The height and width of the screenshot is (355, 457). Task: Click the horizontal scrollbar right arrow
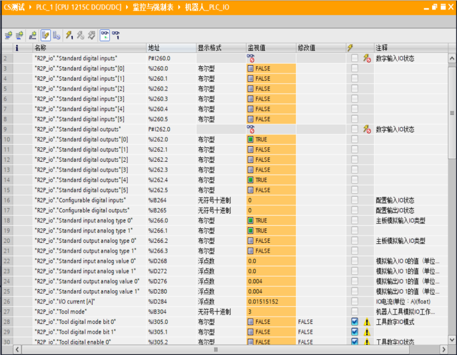pos(443,349)
